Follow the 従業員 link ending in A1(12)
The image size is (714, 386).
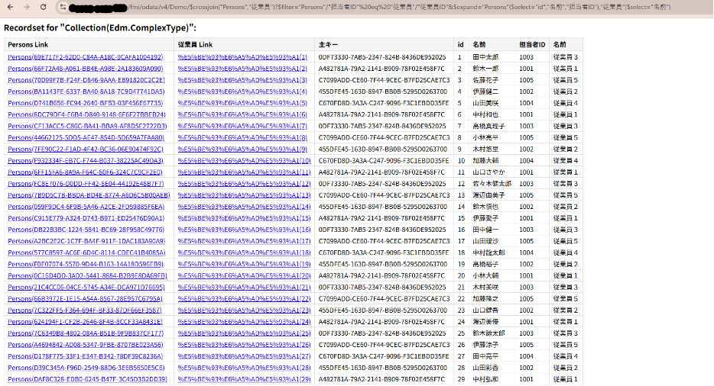[x=243, y=184]
